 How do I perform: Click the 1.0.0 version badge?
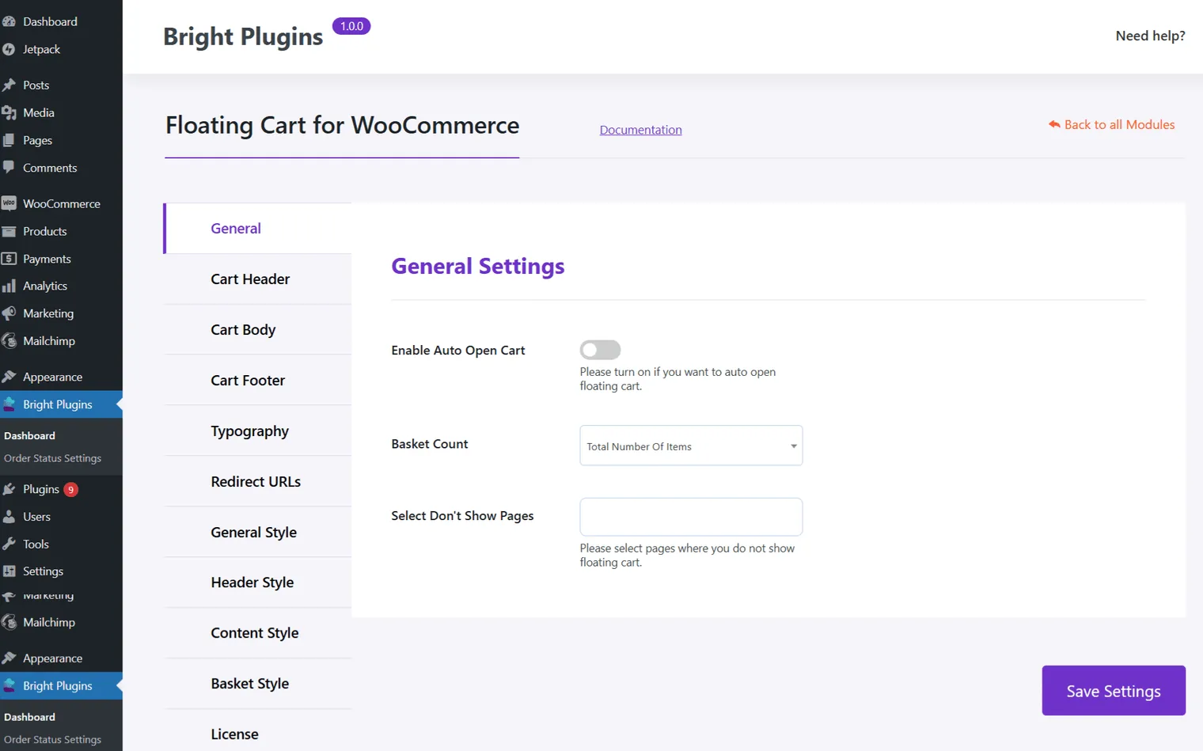pyautogui.click(x=351, y=26)
